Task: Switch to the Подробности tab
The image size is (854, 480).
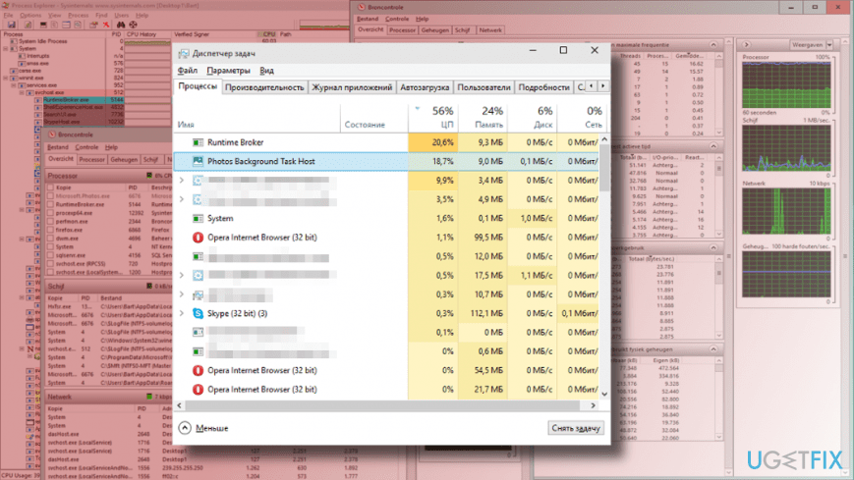Action: (x=544, y=87)
